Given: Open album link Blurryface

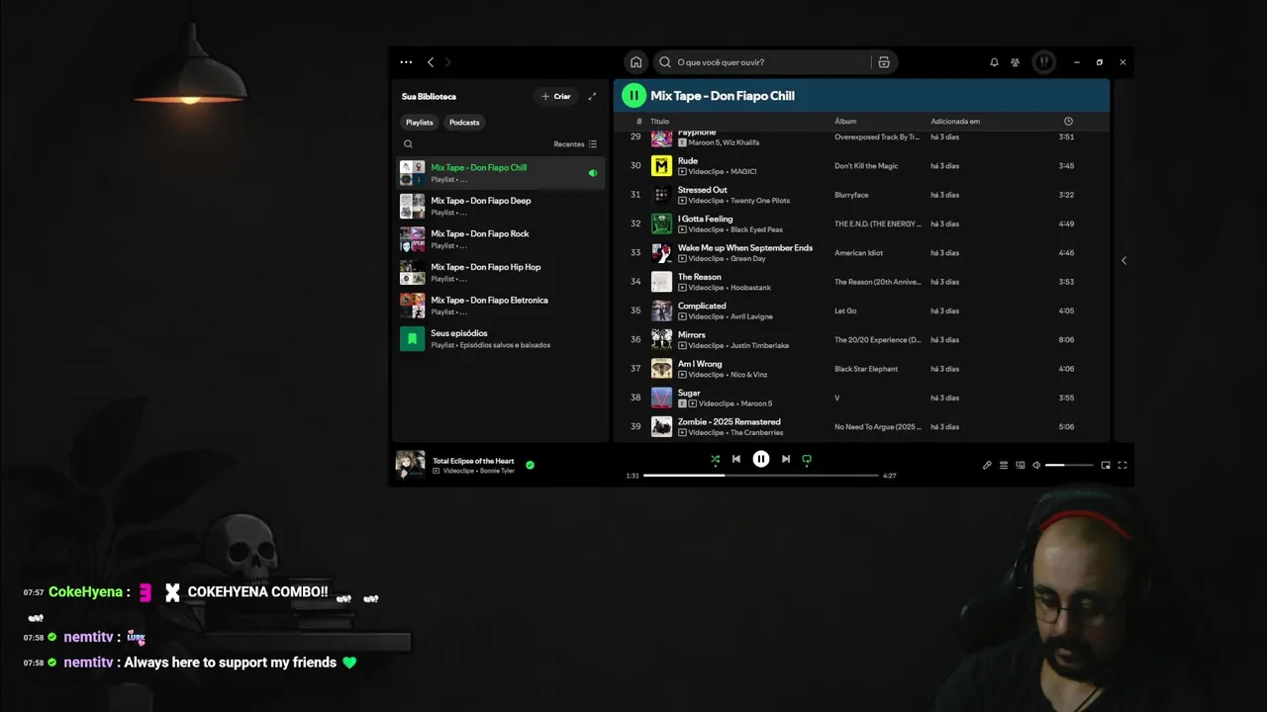Looking at the screenshot, I should [852, 195].
